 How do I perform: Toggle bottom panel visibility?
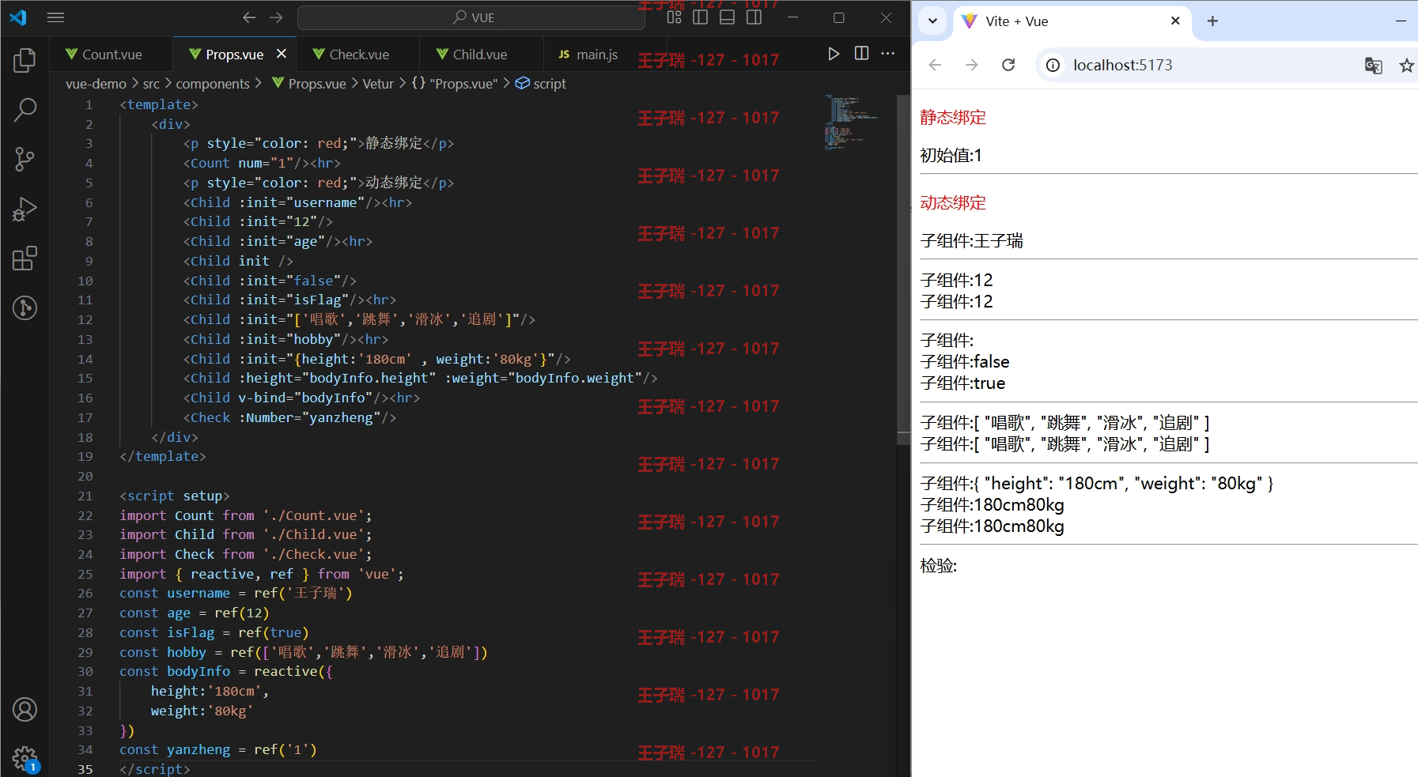tap(728, 17)
